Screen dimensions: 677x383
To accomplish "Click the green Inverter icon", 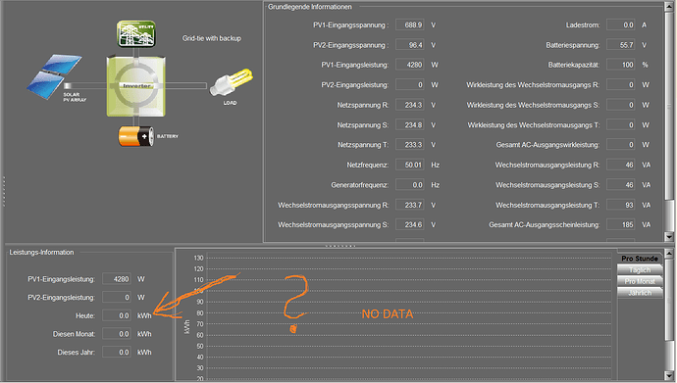I will pos(136,86).
